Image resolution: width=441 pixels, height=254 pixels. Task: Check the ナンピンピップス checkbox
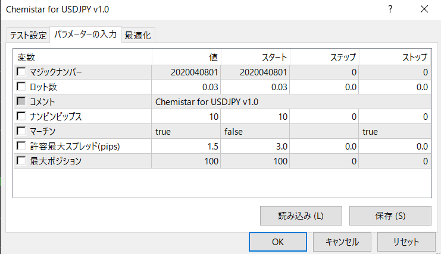pyautogui.click(x=21, y=116)
